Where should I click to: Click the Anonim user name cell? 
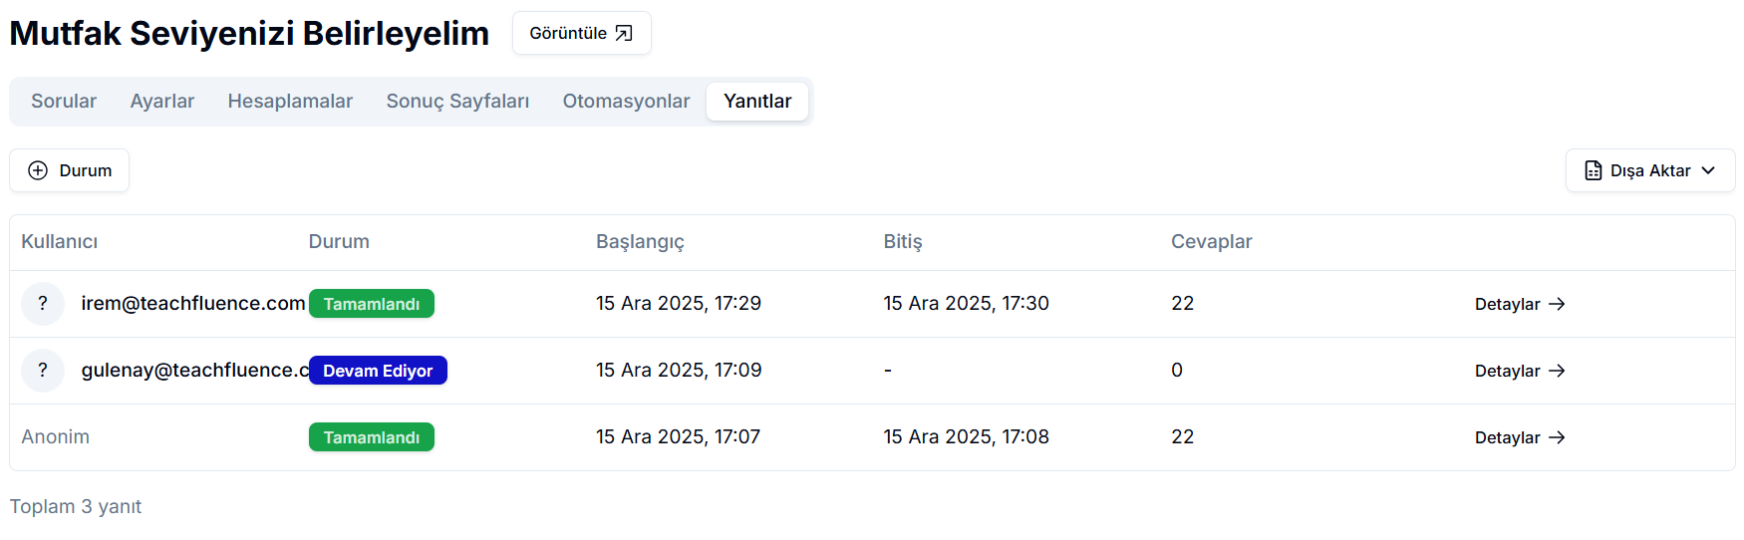tap(56, 437)
